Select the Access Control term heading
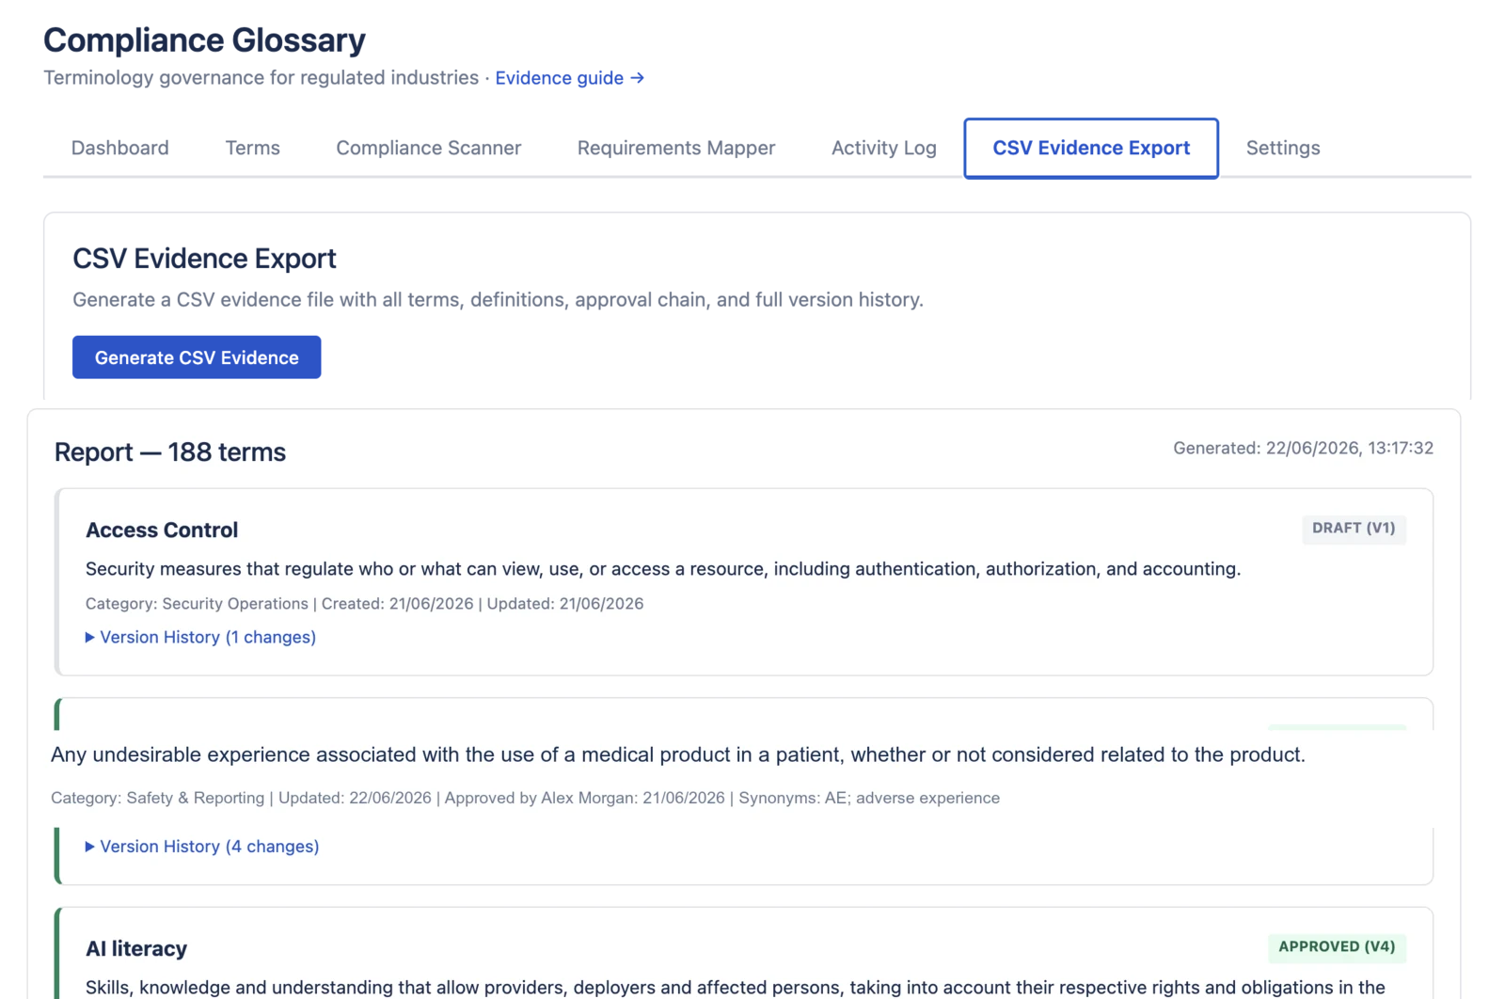The width and height of the screenshot is (1505, 999). coord(162,530)
